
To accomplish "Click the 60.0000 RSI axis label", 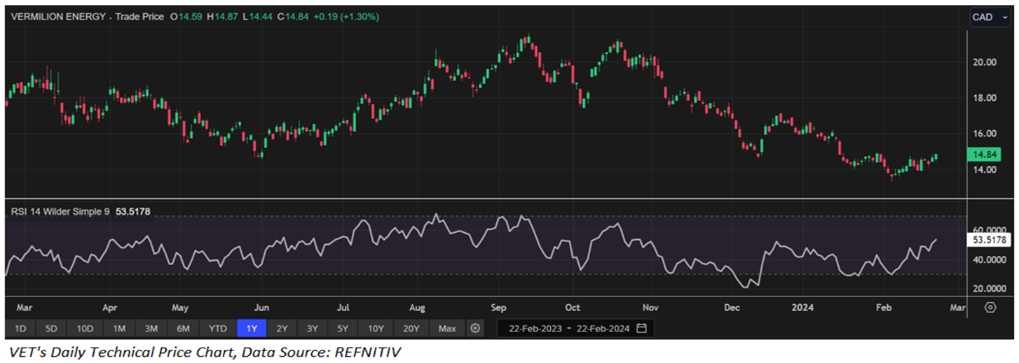I will coord(989,230).
